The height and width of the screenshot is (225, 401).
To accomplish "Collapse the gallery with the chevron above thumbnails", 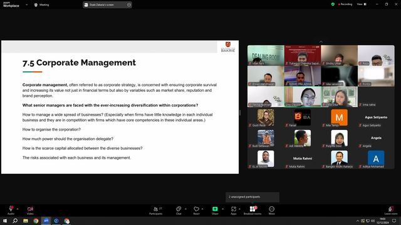I will (x=321, y=42).
